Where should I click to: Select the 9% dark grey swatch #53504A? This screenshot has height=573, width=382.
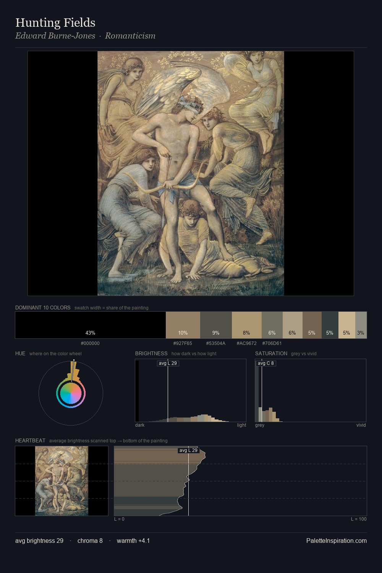coord(216,325)
